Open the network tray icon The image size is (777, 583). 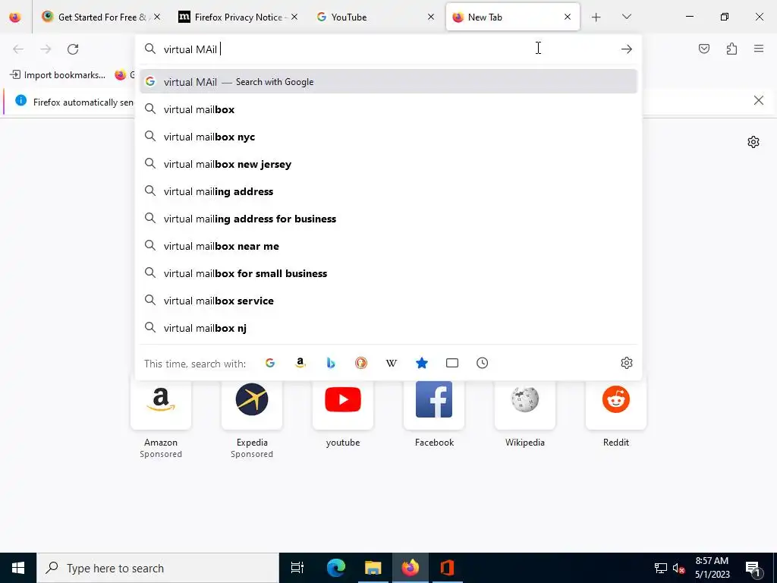(661, 568)
